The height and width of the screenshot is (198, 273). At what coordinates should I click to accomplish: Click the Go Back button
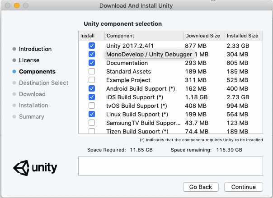(x=201, y=187)
